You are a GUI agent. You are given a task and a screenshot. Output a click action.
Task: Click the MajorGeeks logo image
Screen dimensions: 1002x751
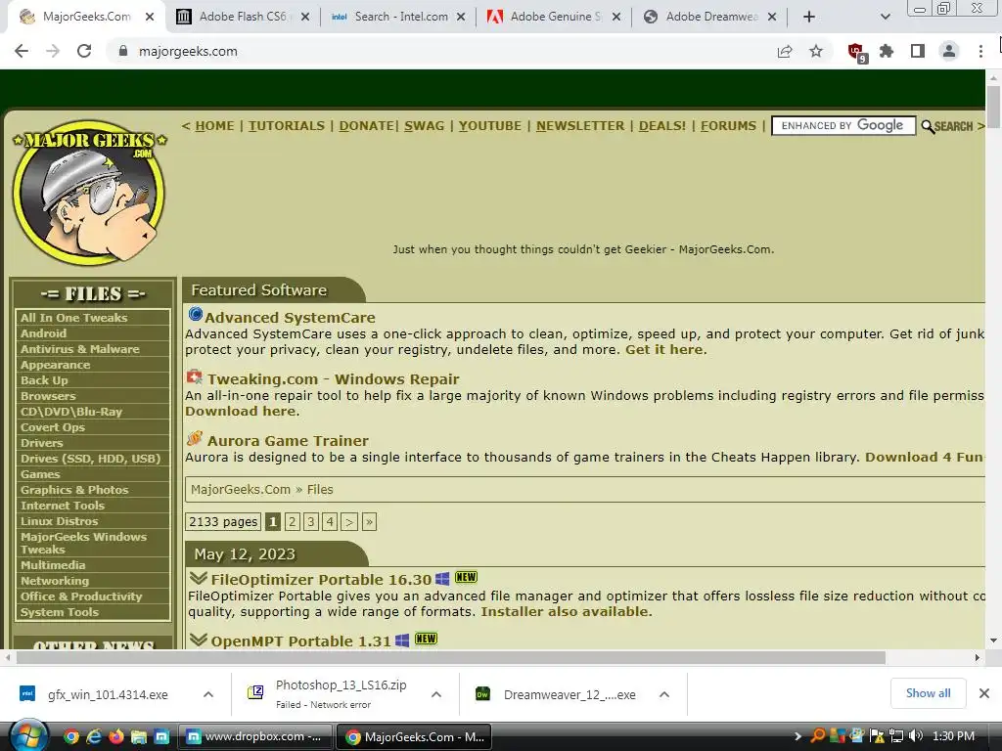pos(89,193)
